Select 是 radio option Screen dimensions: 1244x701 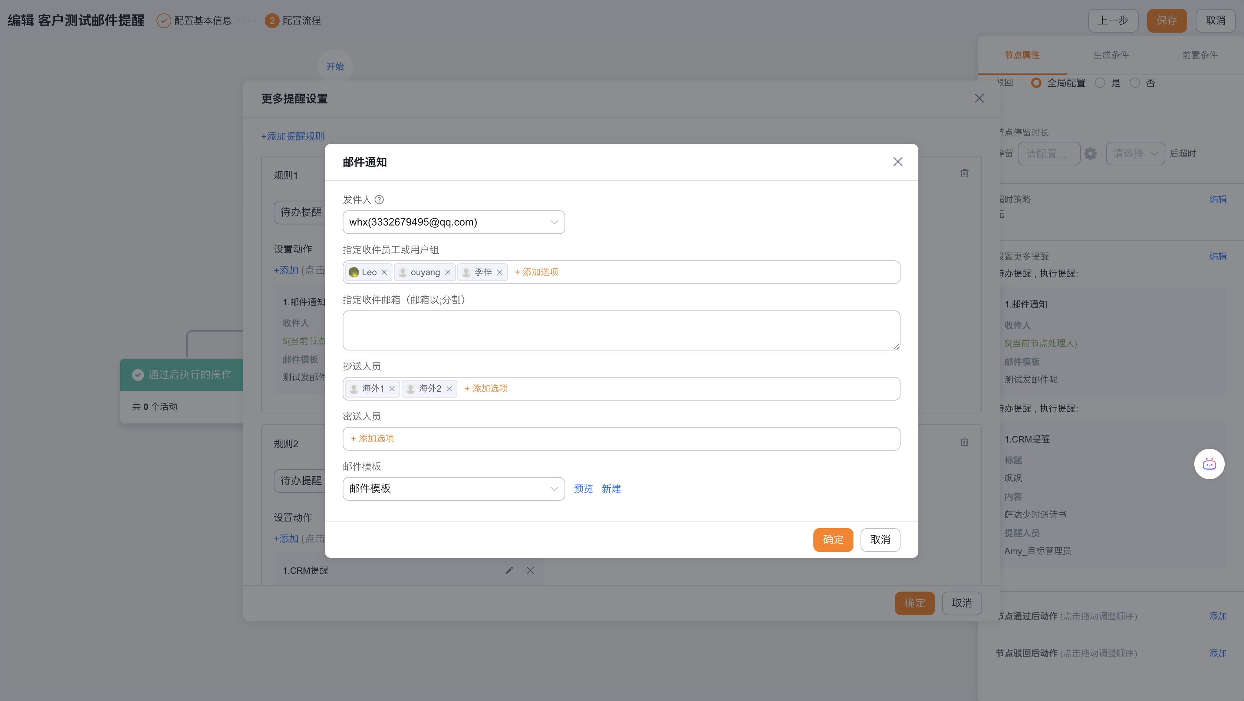coord(1100,83)
